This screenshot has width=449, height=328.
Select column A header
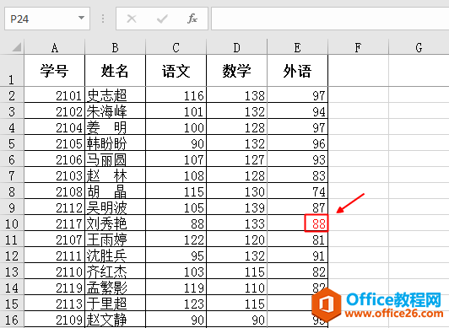coord(54,47)
